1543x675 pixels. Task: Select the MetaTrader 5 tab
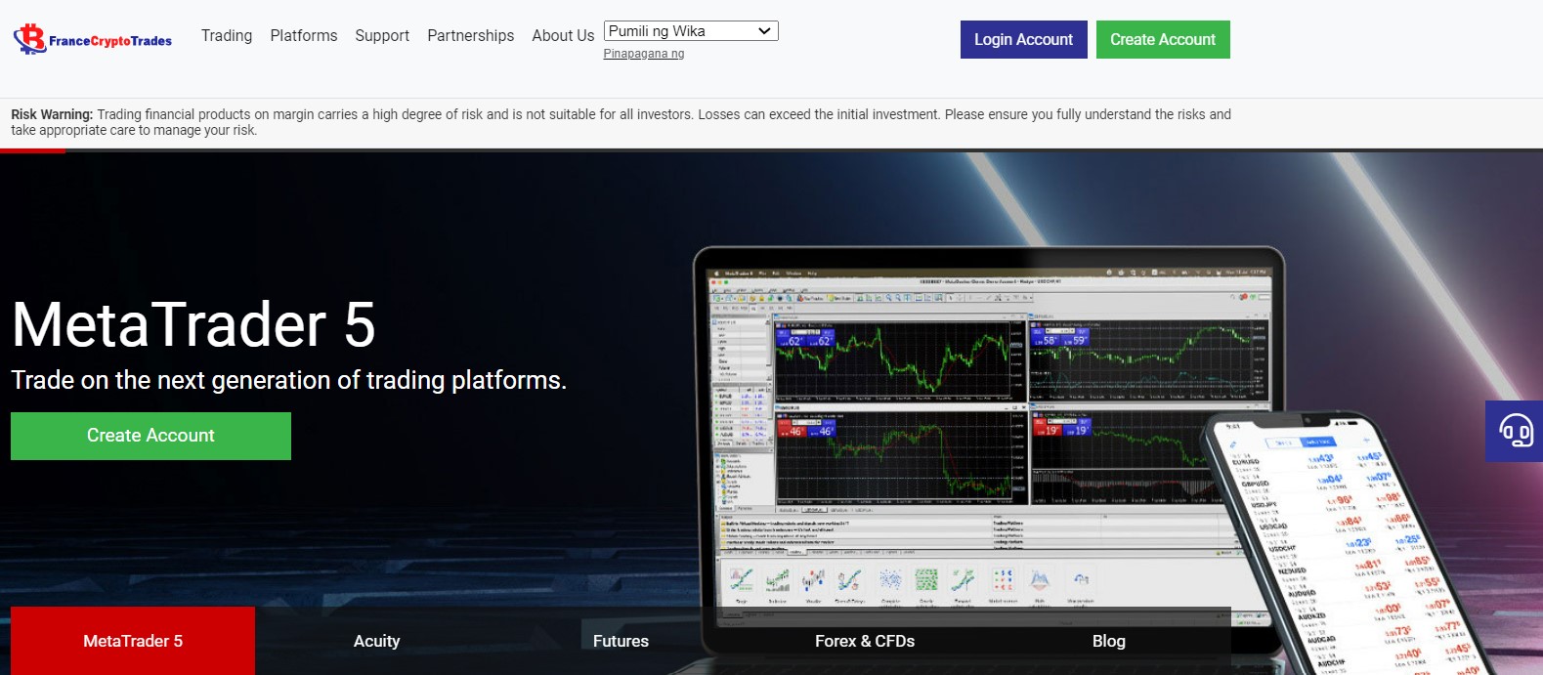(x=133, y=641)
